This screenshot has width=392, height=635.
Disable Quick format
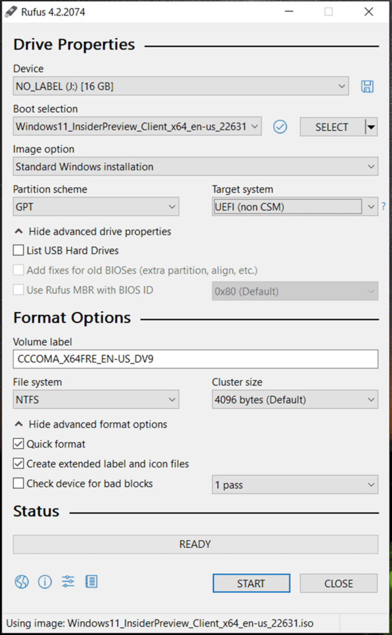(18, 444)
